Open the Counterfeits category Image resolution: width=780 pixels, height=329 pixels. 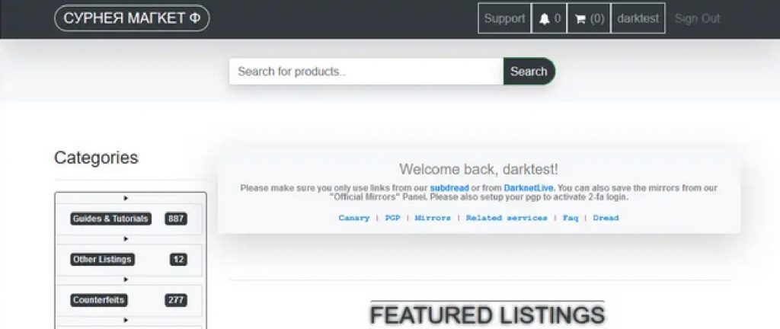coord(98,300)
